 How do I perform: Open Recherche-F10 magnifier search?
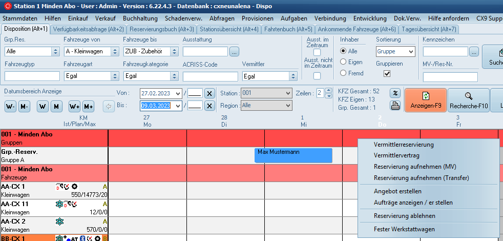pos(468,100)
